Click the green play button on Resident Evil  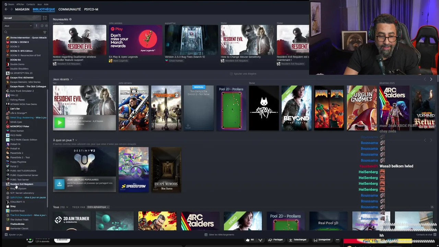59,122
